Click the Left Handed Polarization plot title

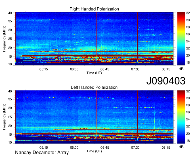pyautogui.click(x=94, y=87)
